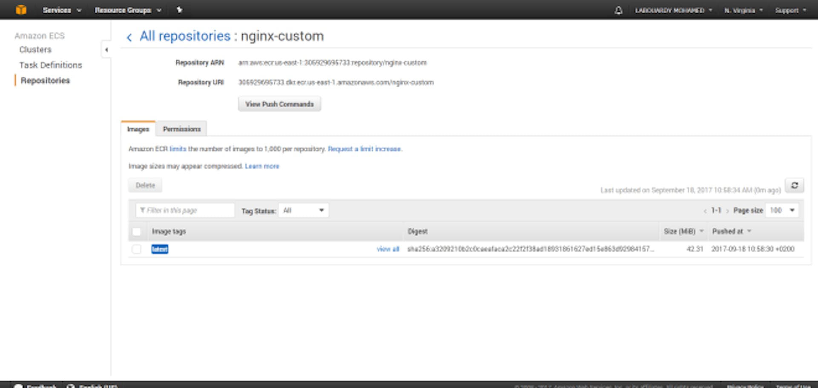Collapse the left sidebar arrow

[107, 50]
